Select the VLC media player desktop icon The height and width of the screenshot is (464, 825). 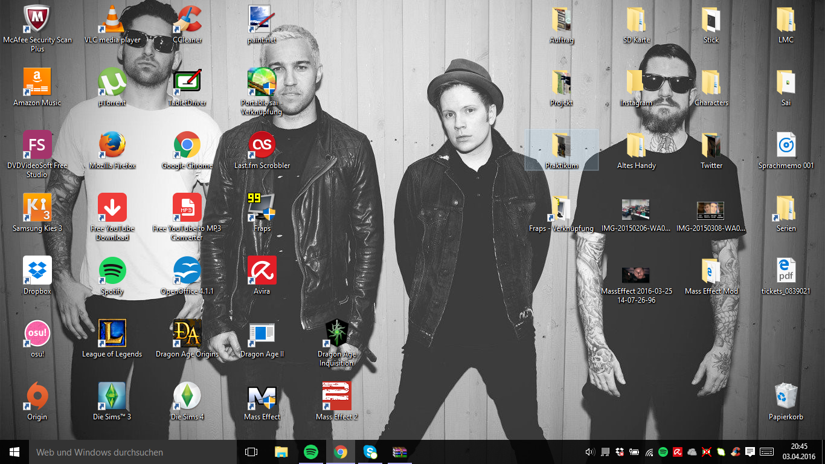tap(112, 21)
